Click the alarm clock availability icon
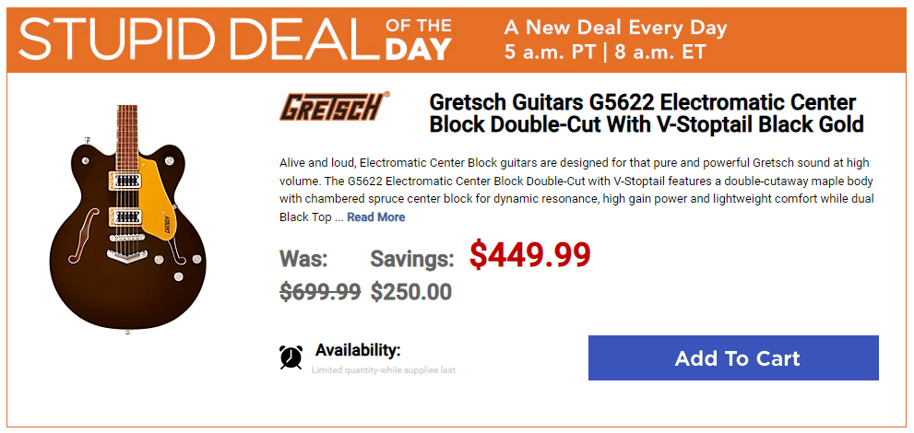The width and height of the screenshot is (914, 433). tap(291, 357)
